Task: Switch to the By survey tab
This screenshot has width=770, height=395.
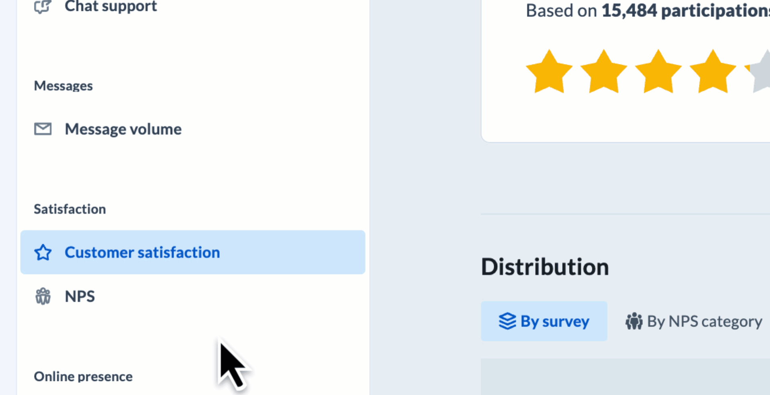Action: [x=555, y=321]
